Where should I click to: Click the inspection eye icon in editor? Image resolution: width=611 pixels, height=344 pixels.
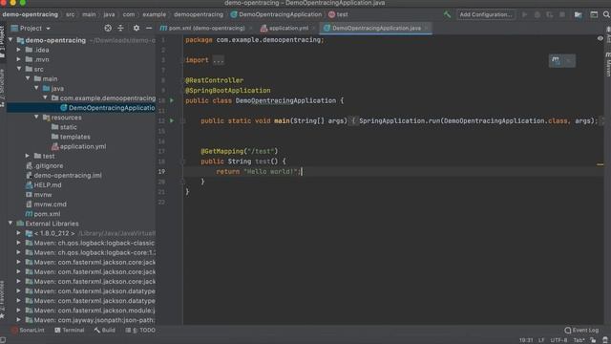(600, 38)
